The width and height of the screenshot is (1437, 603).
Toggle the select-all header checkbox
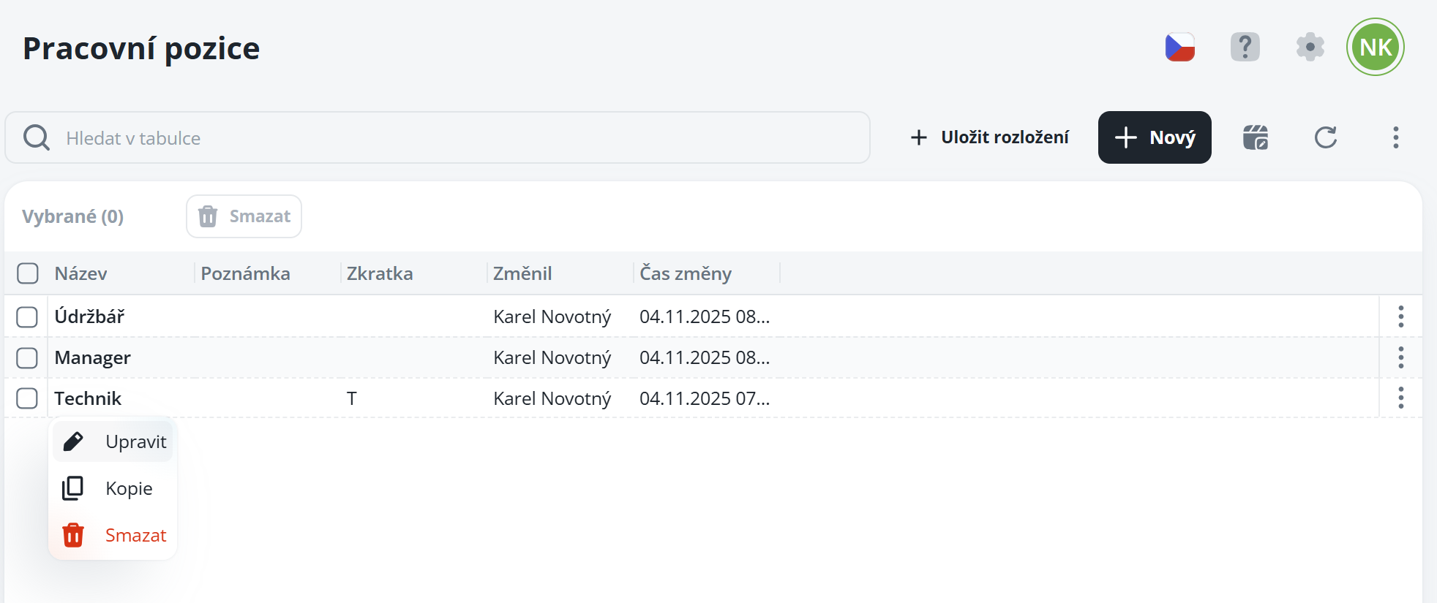point(28,273)
